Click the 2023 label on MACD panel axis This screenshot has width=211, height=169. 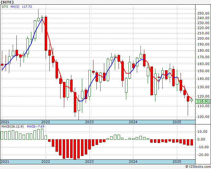pyautogui.click(x=89, y=162)
